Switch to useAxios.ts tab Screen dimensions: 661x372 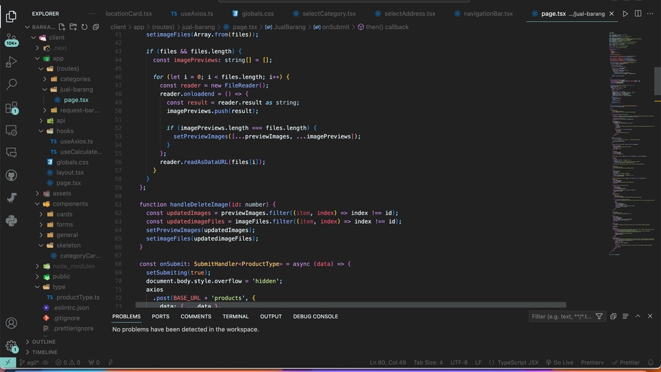click(x=192, y=14)
